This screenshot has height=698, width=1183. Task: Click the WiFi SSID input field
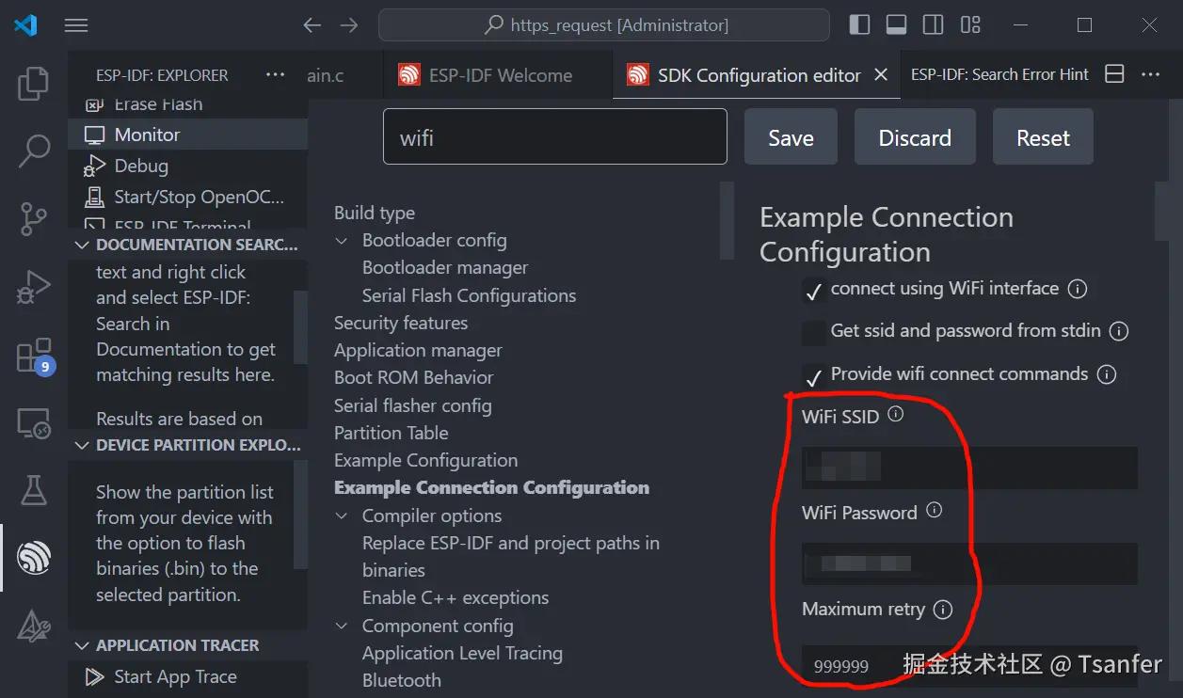tap(969, 468)
